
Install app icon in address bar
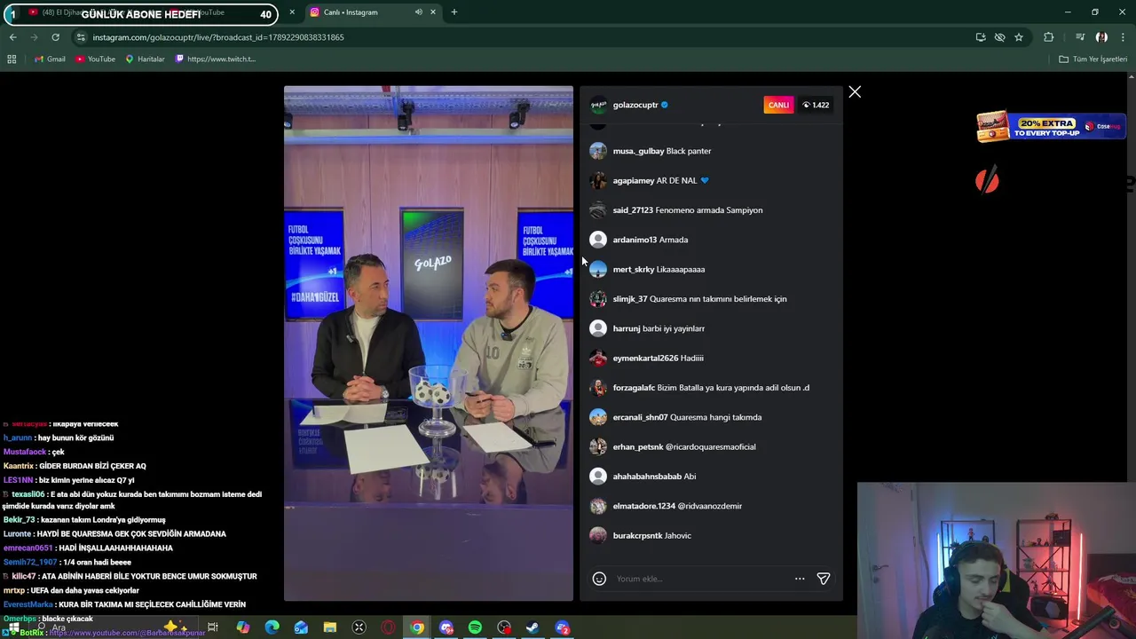981,37
